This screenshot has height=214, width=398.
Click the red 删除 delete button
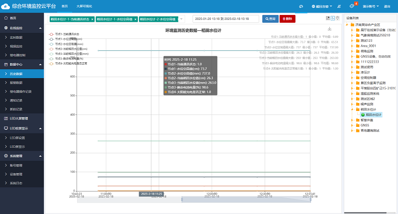coord(287,19)
